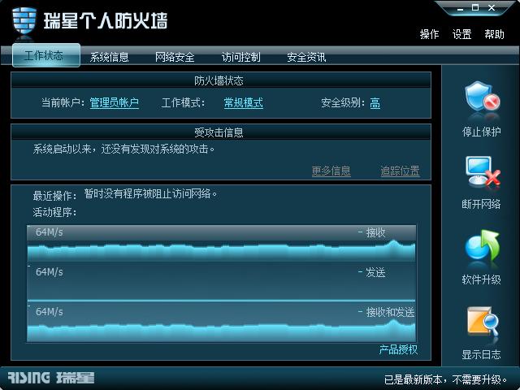Click the 断开网络 monitor icon
This screenshot has width=520, height=390.
483,171
